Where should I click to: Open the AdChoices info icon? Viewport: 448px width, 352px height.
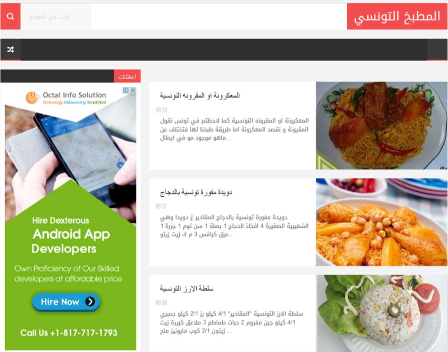[x=126, y=90]
